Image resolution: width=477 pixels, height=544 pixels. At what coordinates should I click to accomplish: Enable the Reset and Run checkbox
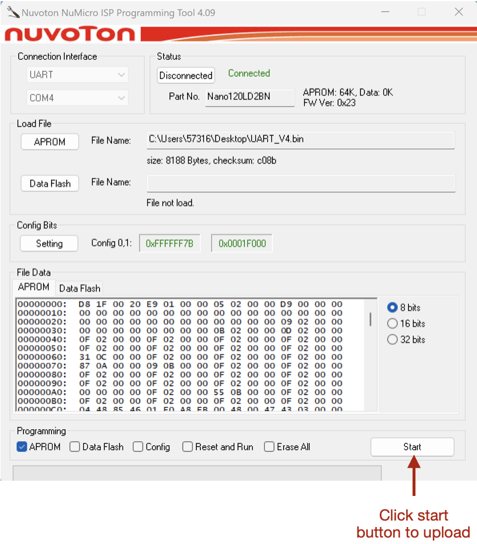click(188, 447)
